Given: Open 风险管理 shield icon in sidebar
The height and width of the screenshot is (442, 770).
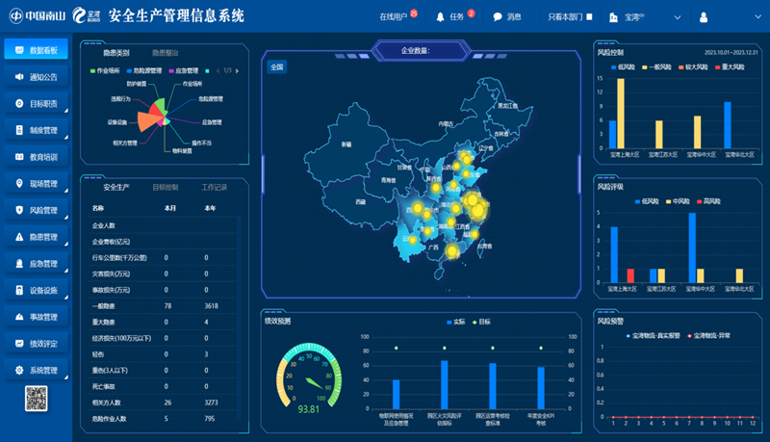Looking at the screenshot, I should coord(19,210).
